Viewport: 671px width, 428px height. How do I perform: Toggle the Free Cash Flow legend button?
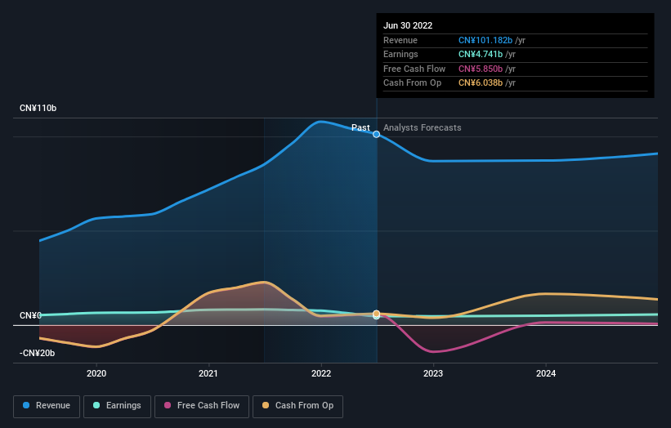(202, 406)
